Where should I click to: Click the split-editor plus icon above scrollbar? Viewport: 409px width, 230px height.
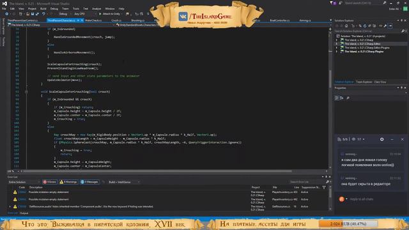point(330,29)
